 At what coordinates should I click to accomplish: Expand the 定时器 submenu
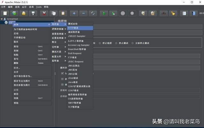coord(59,47)
